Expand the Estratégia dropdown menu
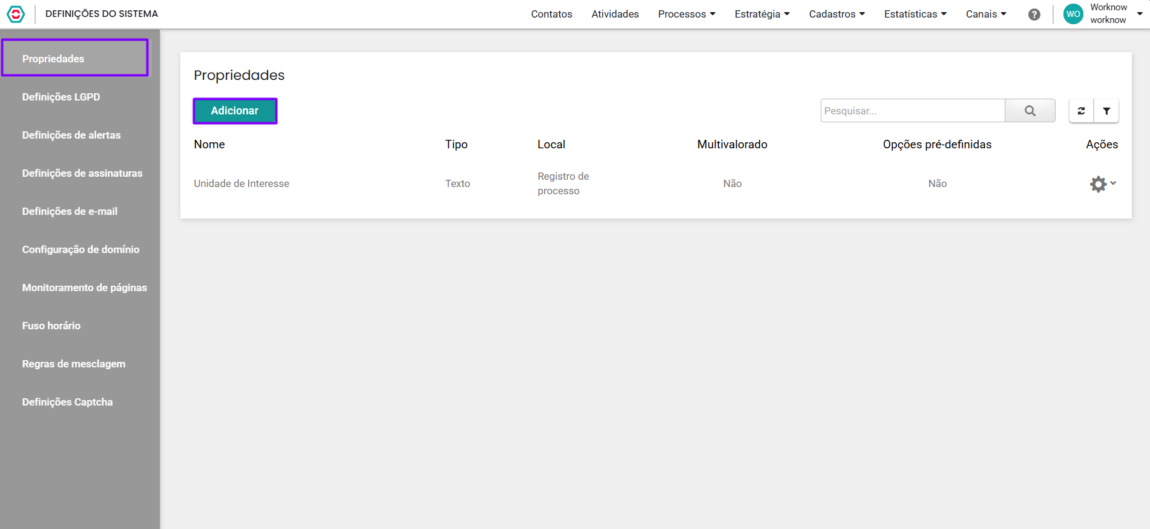The width and height of the screenshot is (1150, 529). (x=761, y=14)
